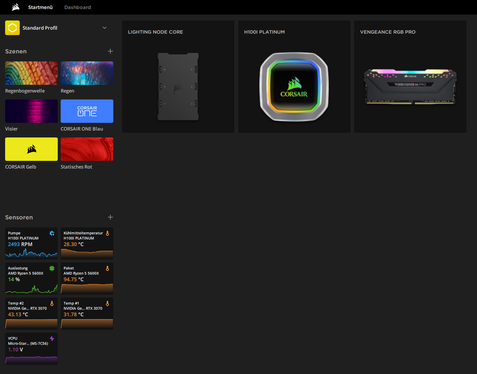Expand the Standard Profil dropdown arrow
This screenshot has width=477, height=374.
[x=105, y=28]
